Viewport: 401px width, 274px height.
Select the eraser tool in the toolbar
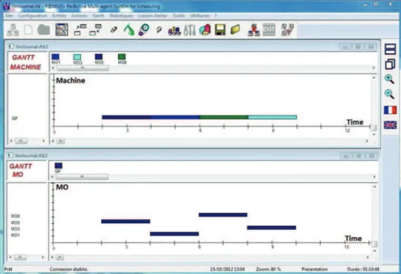pyautogui.click(x=114, y=29)
